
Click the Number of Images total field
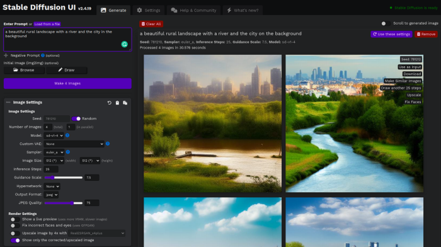pos(48,127)
